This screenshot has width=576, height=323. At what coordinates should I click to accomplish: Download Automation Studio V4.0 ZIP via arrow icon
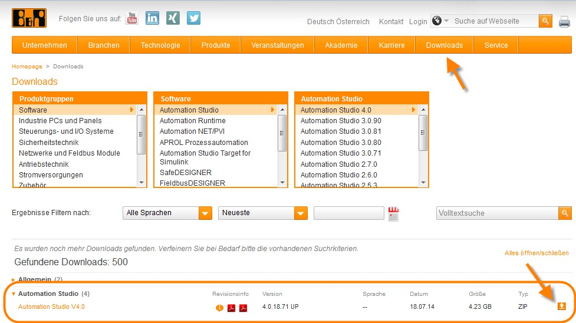pyautogui.click(x=561, y=306)
